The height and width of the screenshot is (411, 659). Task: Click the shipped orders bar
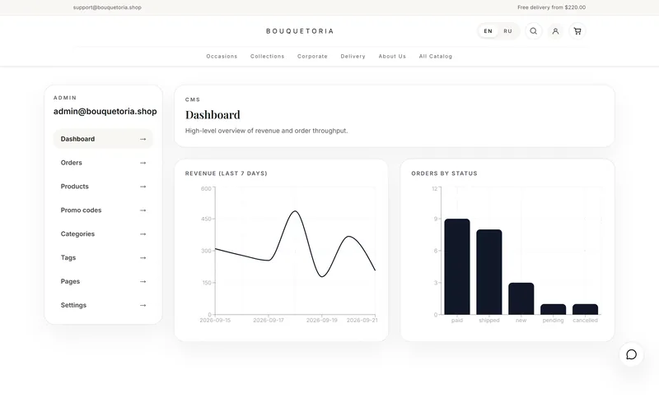pyautogui.click(x=489, y=272)
